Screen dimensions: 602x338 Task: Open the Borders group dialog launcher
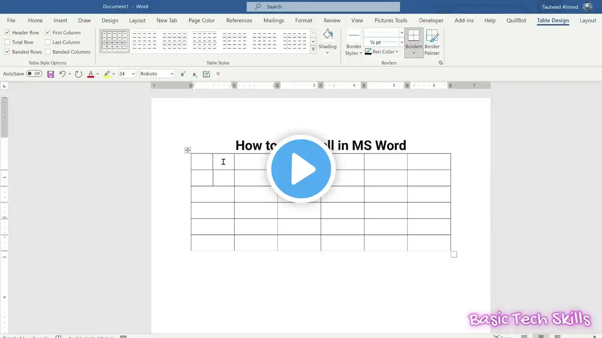[x=441, y=62]
